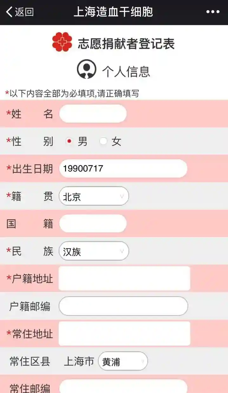Tap the 返回 back text link
228x393 pixels.
click(24, 12)
